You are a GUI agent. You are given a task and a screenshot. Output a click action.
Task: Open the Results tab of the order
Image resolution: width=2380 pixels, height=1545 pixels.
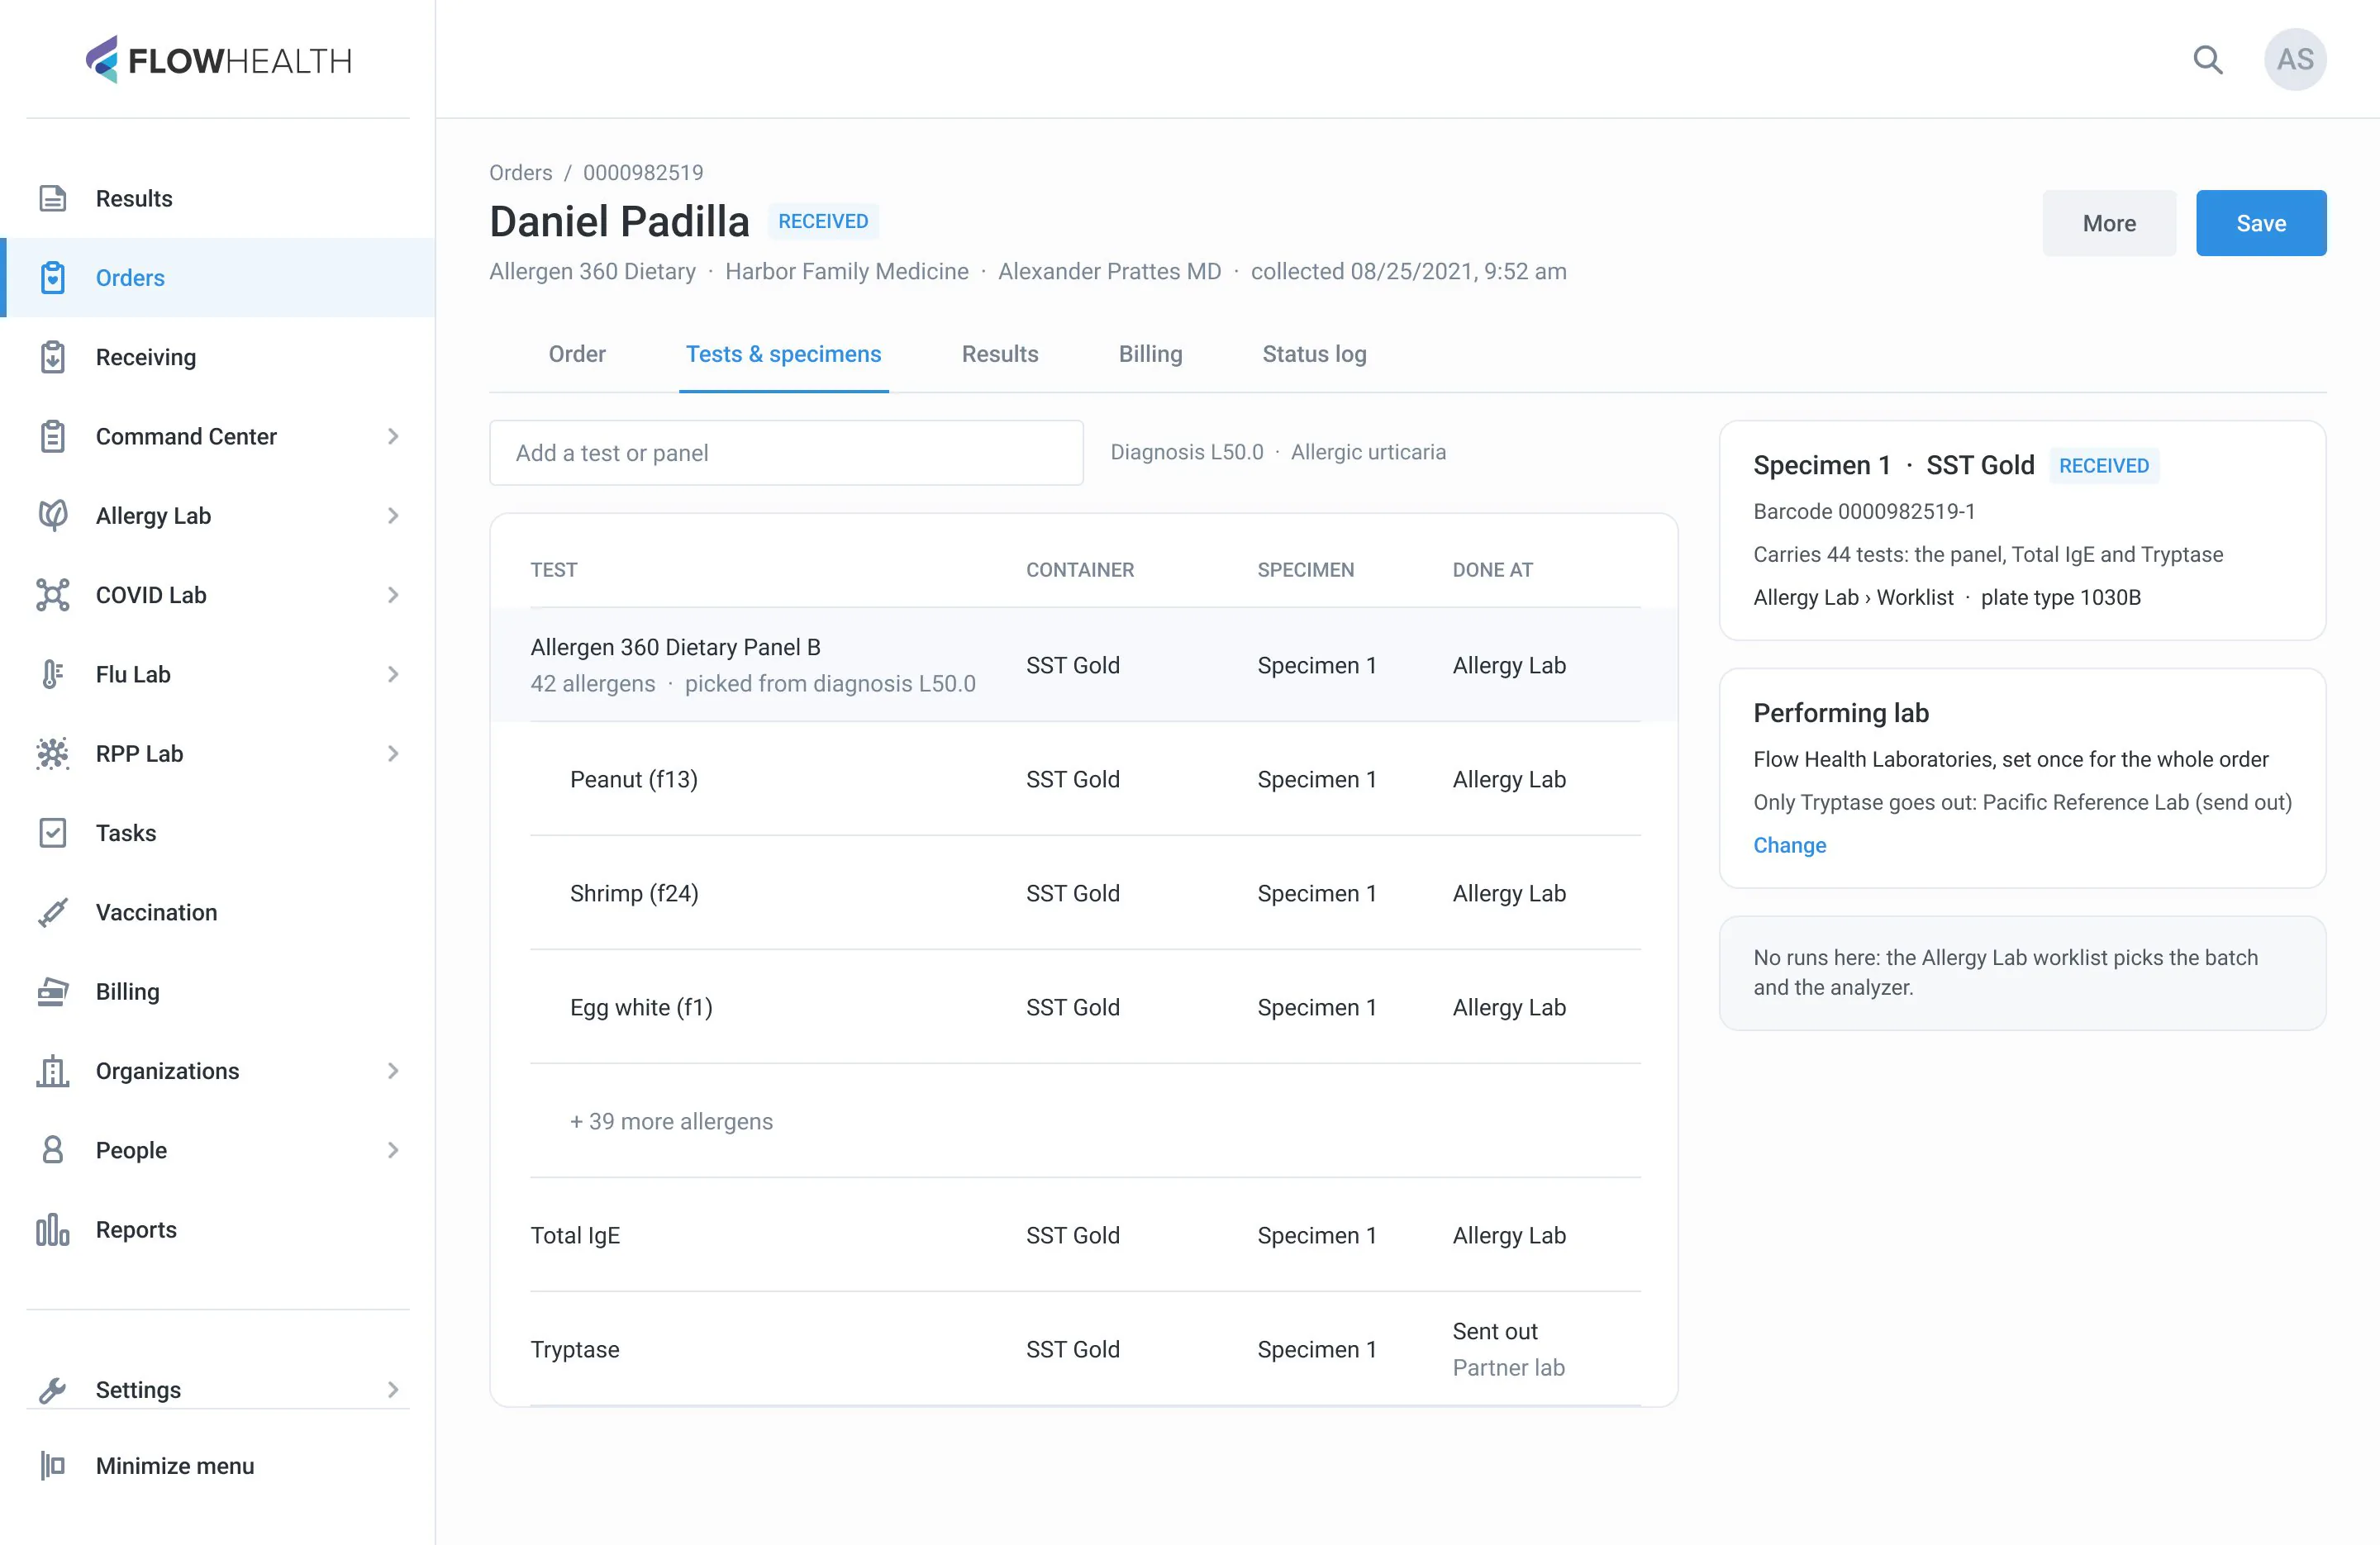1000,354
